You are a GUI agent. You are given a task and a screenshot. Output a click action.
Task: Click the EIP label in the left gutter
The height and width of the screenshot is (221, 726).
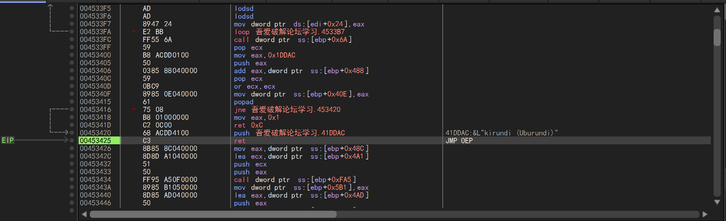pos(8,140)
